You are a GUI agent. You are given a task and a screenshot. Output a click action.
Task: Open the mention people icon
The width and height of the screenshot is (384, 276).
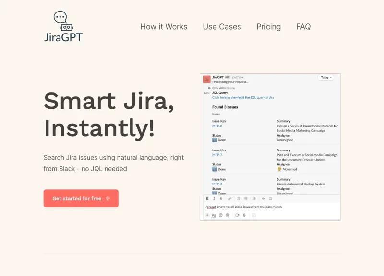[228, 214]
